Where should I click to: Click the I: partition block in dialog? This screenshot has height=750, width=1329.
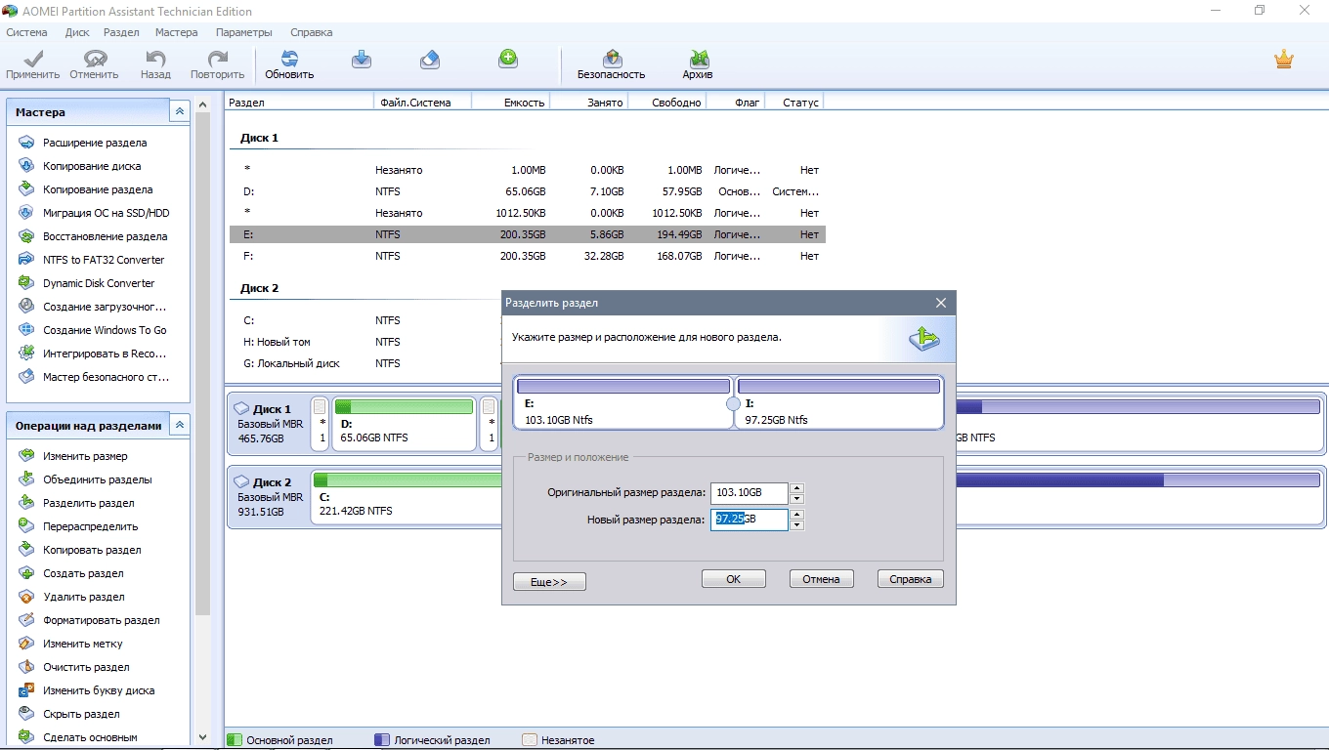(838, 403)
